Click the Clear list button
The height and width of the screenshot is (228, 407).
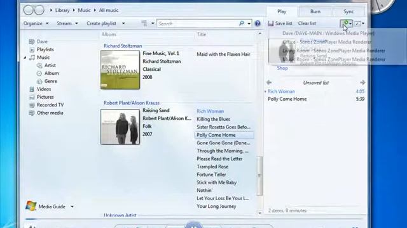pyautogui.click(x=307, y=23)
